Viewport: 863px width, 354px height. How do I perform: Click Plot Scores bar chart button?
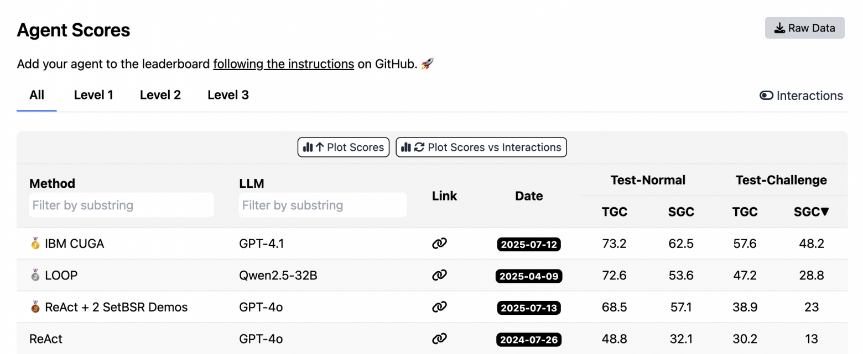click(x=344, y=147)
